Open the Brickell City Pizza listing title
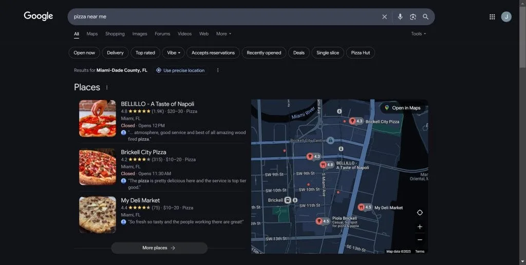The height and width of the screenshot is (265, 526). click(143, 152)
